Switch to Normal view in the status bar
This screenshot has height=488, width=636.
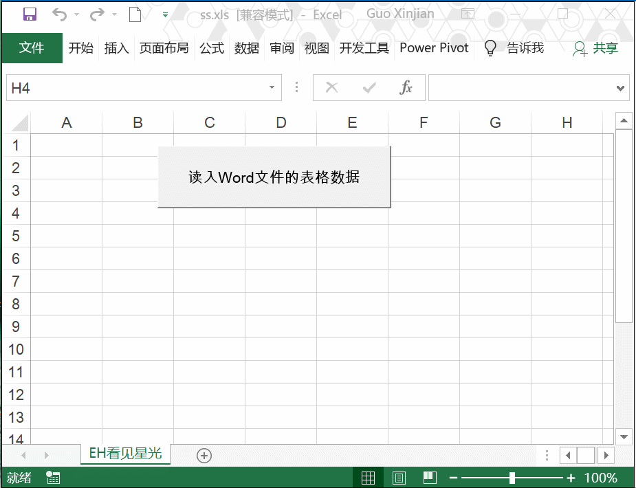tap(368, 477)
